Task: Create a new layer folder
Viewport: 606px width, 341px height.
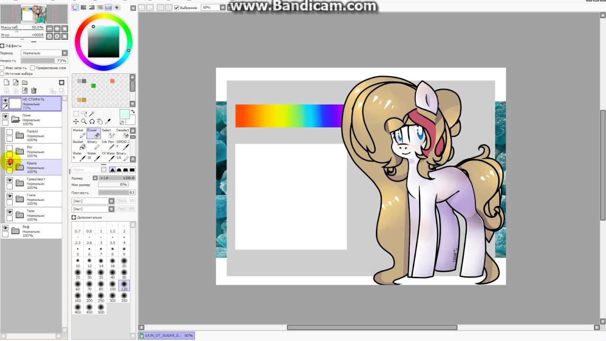Action: 25,82
